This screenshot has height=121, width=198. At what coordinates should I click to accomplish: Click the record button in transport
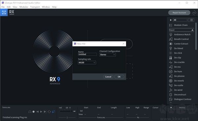[x=33, y=112]
